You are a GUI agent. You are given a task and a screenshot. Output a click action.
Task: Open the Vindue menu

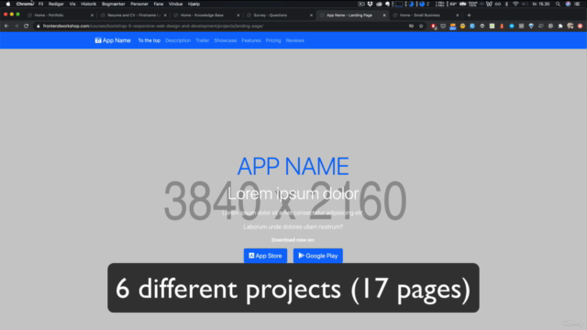[175, 4]
